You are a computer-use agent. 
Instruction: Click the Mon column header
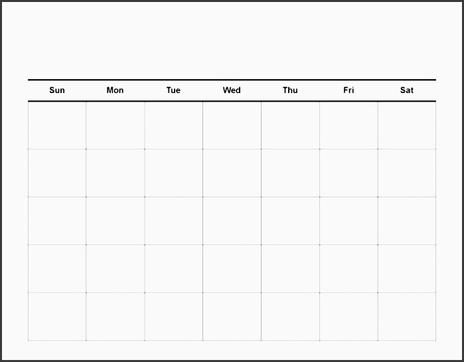115,90
